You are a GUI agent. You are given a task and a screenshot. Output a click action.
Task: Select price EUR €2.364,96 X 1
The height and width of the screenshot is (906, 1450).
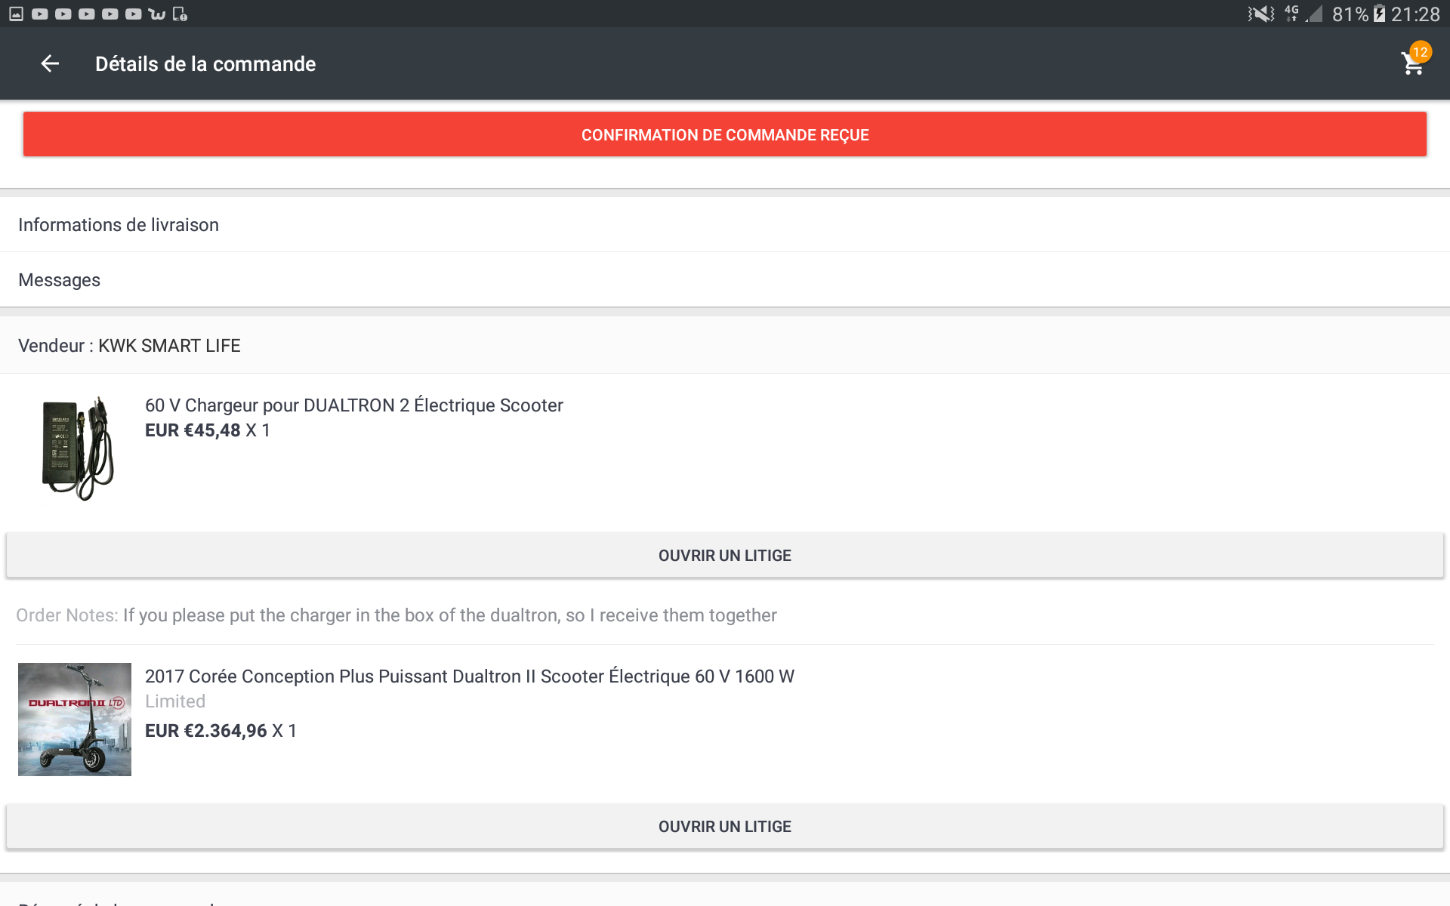[x=221, y=731]
